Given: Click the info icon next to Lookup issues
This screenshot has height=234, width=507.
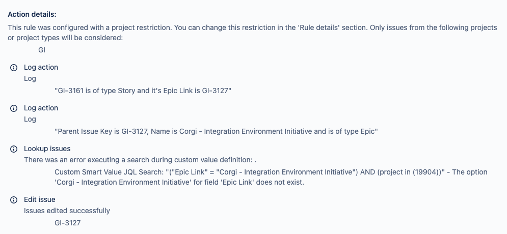Looking at the screenshot, I should pyautogui.click(x=14, y=149).
